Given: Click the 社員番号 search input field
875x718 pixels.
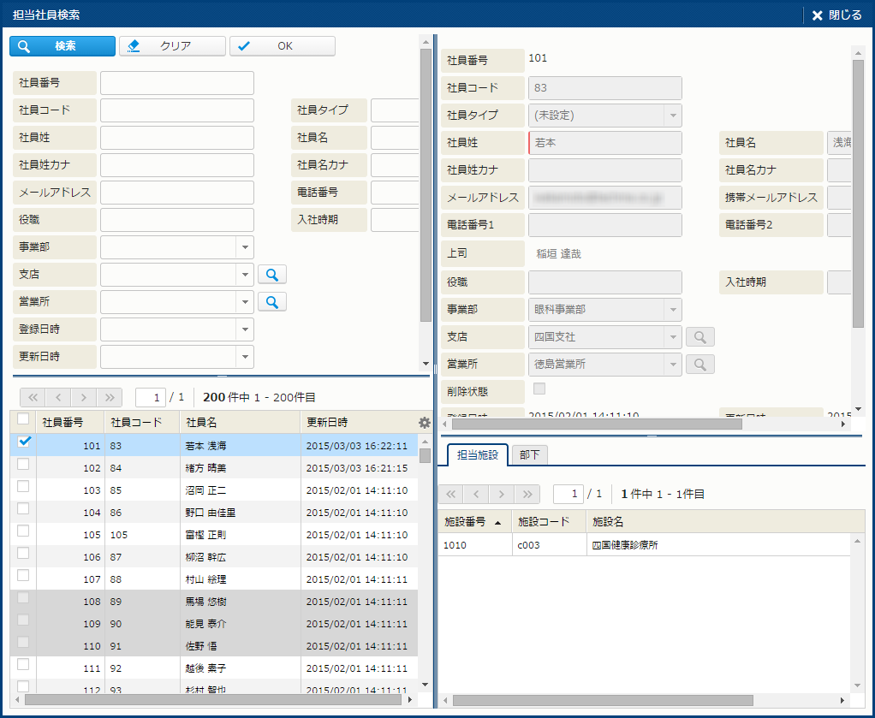Looking at the screenshot, I should (x=177, y=83).
